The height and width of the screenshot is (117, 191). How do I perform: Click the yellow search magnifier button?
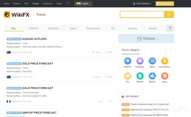tap(169, 14)
